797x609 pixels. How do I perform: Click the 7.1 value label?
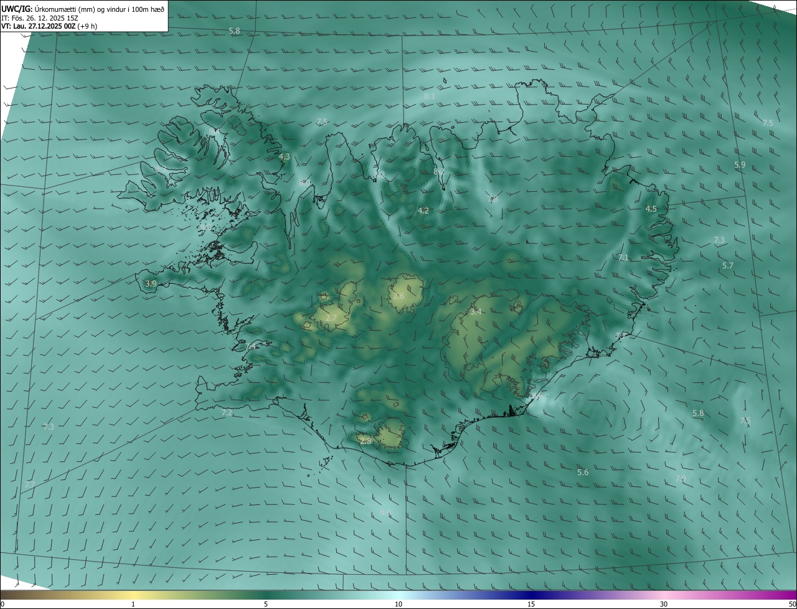point(623,257)
